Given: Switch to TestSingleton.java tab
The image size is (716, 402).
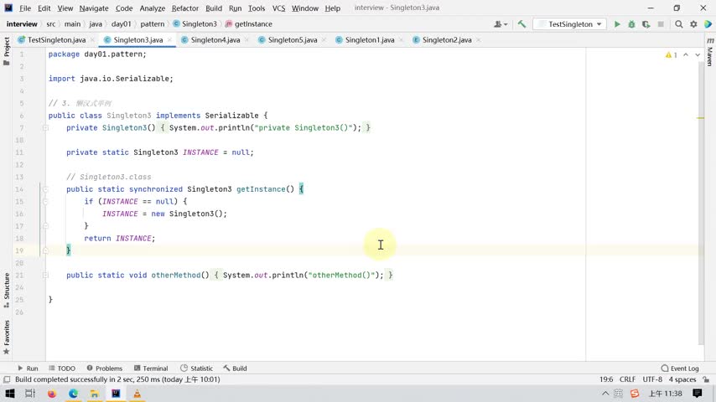Looking at the screenshot, I should coord(56,40).
